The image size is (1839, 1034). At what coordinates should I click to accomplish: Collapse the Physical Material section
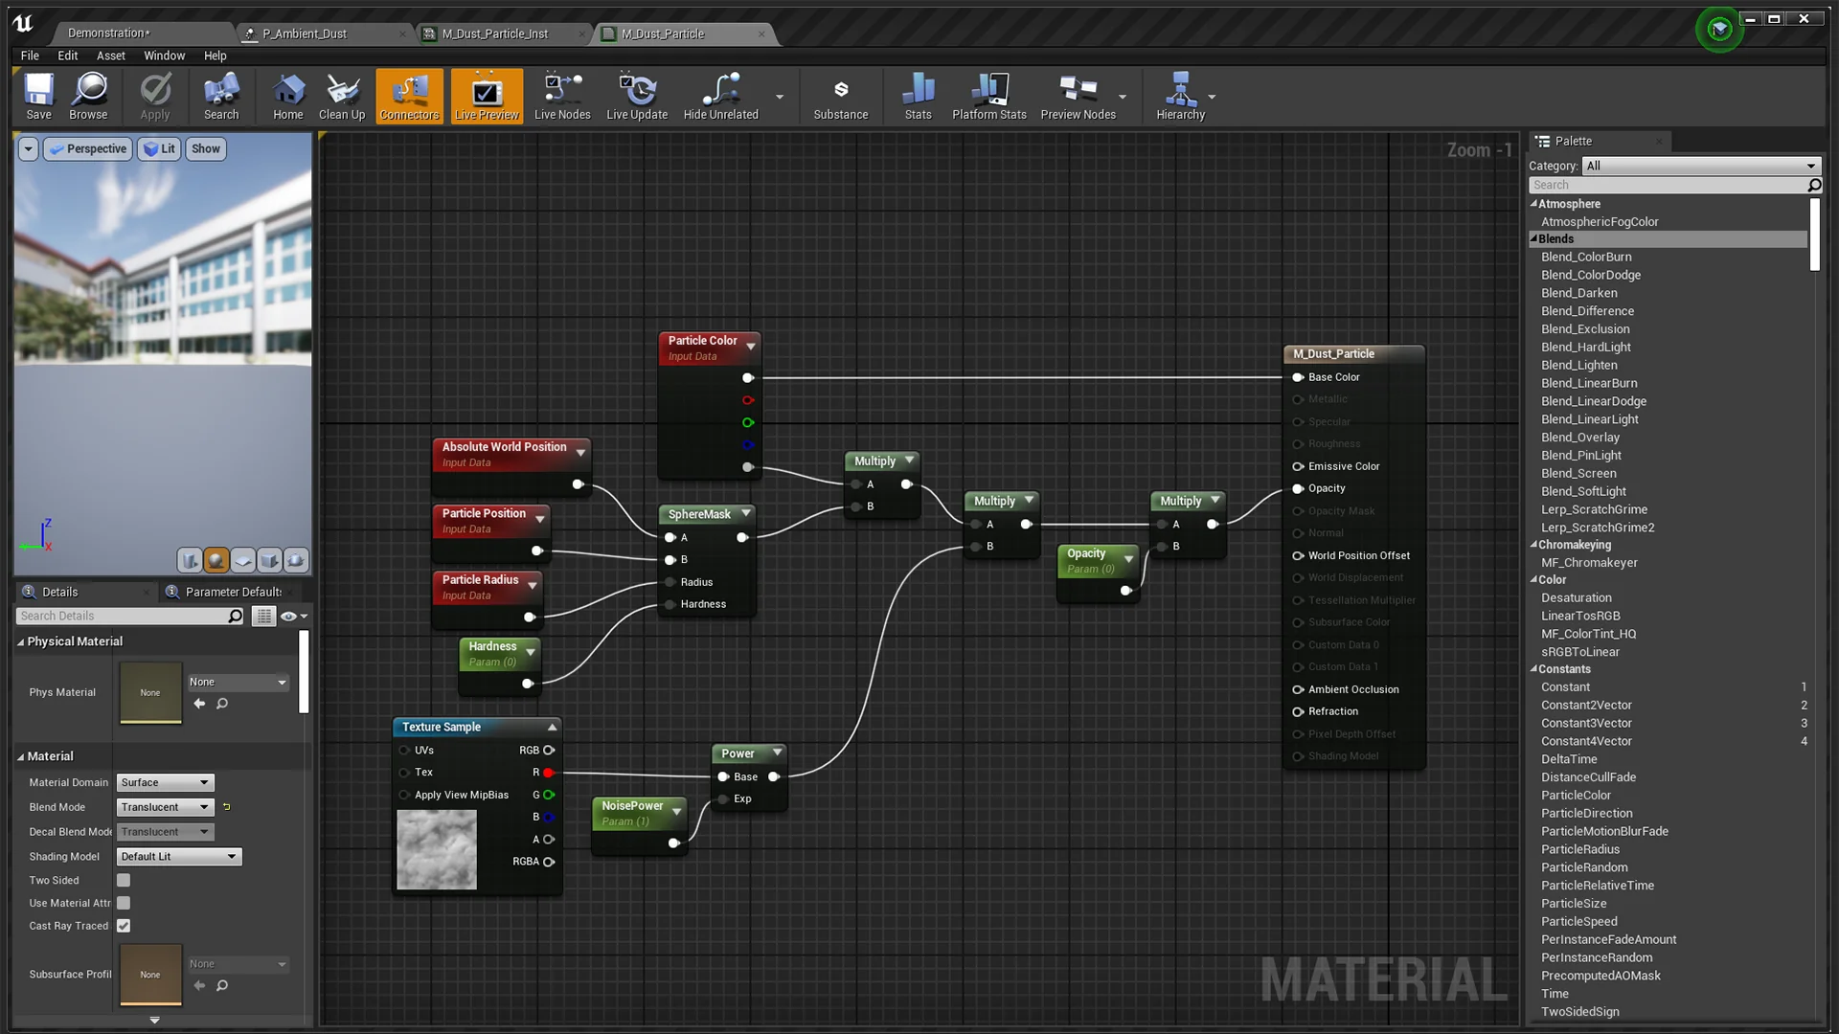20,641
